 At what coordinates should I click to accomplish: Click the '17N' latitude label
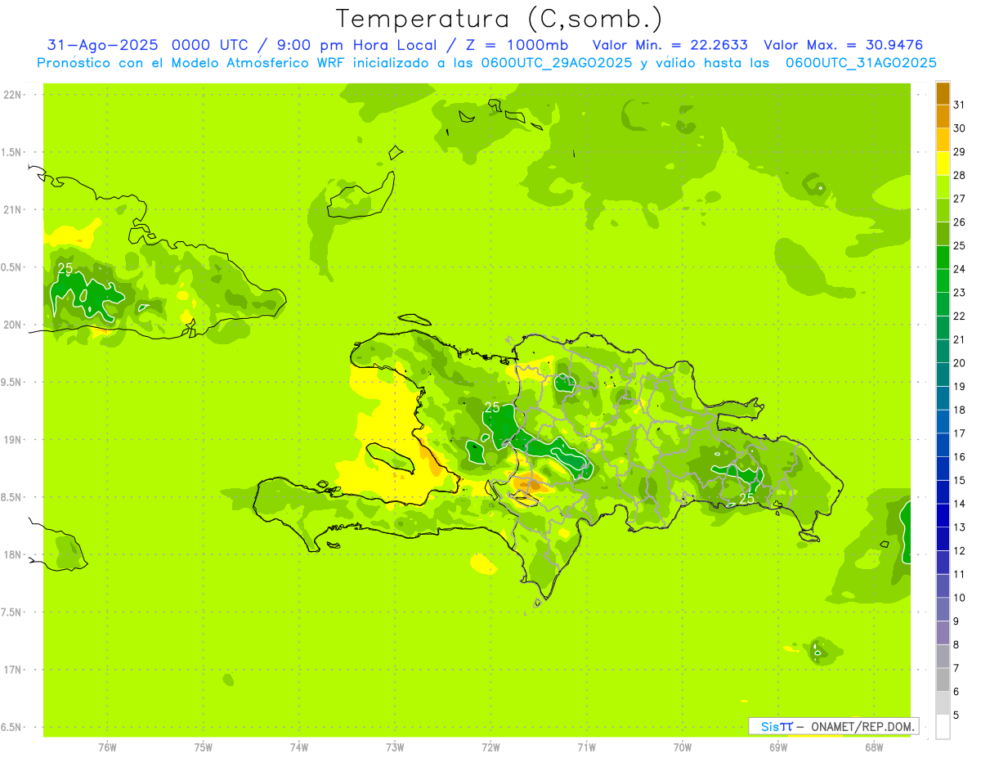(11, 670)
